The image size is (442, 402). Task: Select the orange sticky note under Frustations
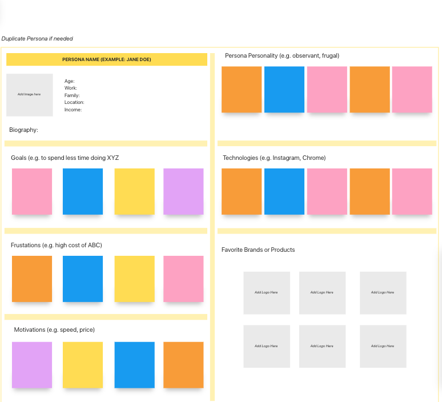[x=32, y=279]
